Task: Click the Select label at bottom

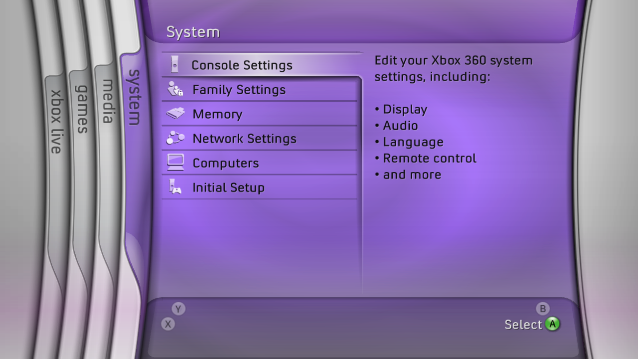Action: click(x=523, y=325)
